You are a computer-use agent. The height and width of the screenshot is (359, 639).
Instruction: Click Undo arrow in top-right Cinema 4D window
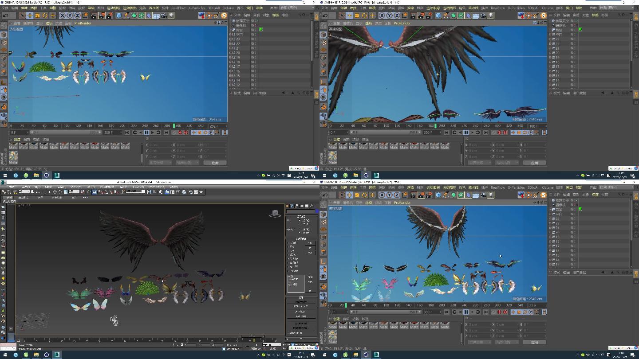tap(325, 16)
